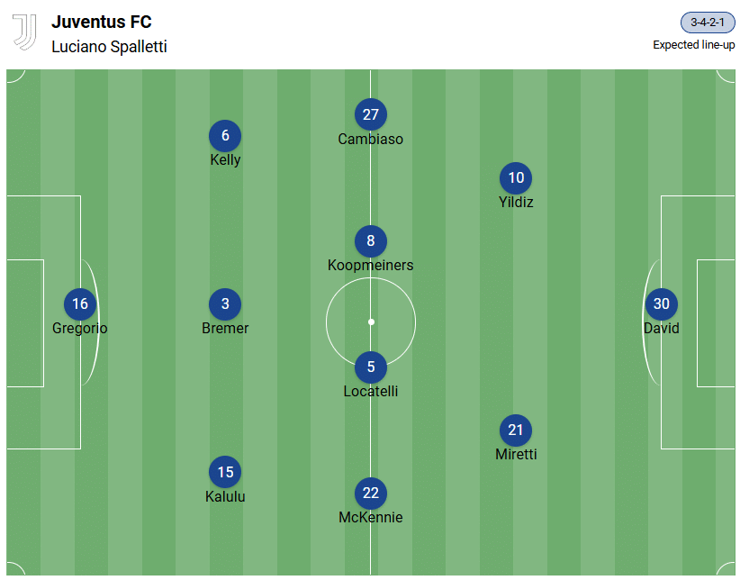Open Cambiaso's number 27 marker
The width and height of the screenshot is (740, 580).
click(x=371, y=114)
